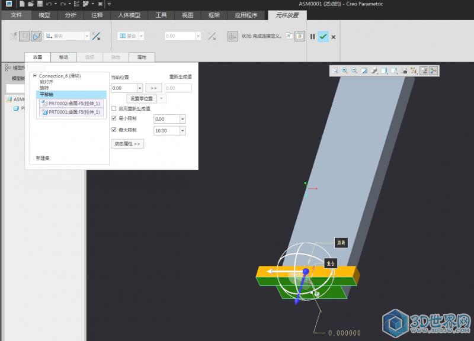This screenshot has height=341, width=474.
Task: Click the 动态属性 >> button
Action: pyautogui.click(x=127, y=144)
